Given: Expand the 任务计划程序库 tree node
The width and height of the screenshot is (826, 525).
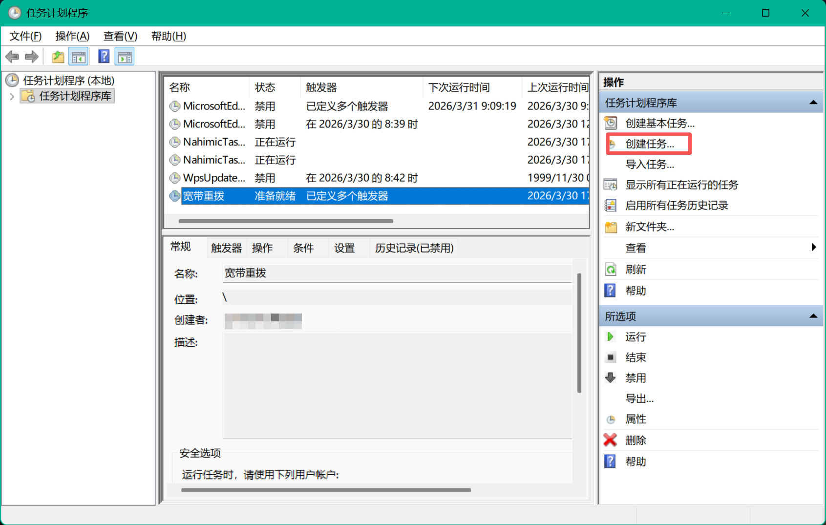Looking at the screenshot, I should (x=12, y=96).
